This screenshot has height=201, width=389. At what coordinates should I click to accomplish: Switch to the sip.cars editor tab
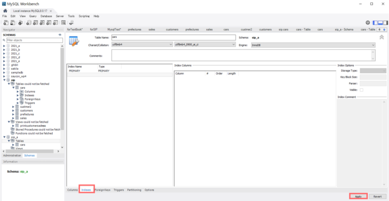[283, 29]
